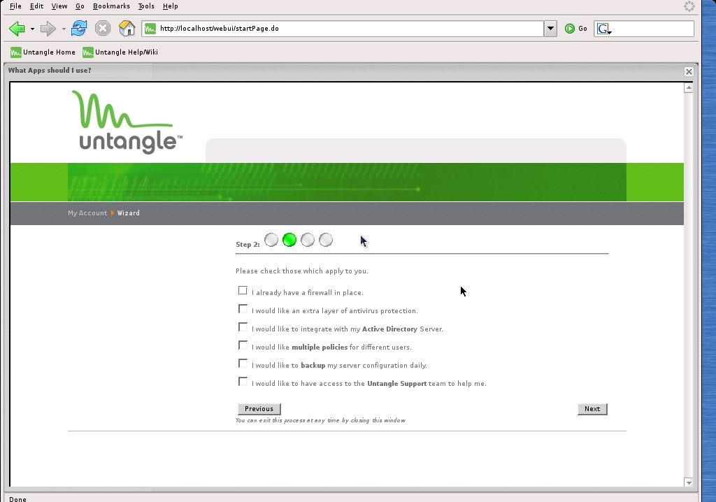The height and width of the screenshot is (502, 716).
Task: Click the browser throbber activity icon
Action: (x=689, y=6)
